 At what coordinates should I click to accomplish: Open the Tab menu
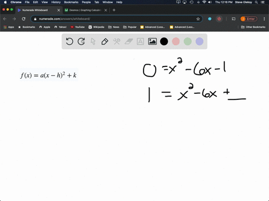pos(96,2)
